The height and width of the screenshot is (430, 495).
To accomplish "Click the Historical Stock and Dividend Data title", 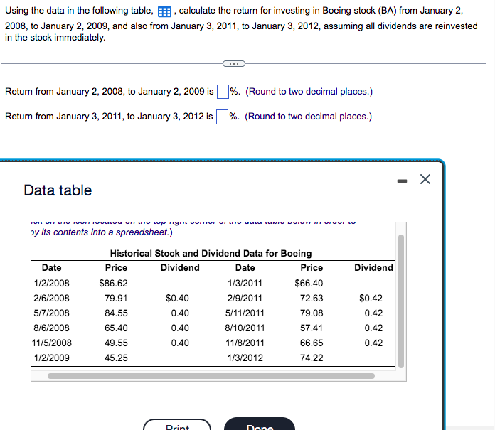I will (211, 254).
